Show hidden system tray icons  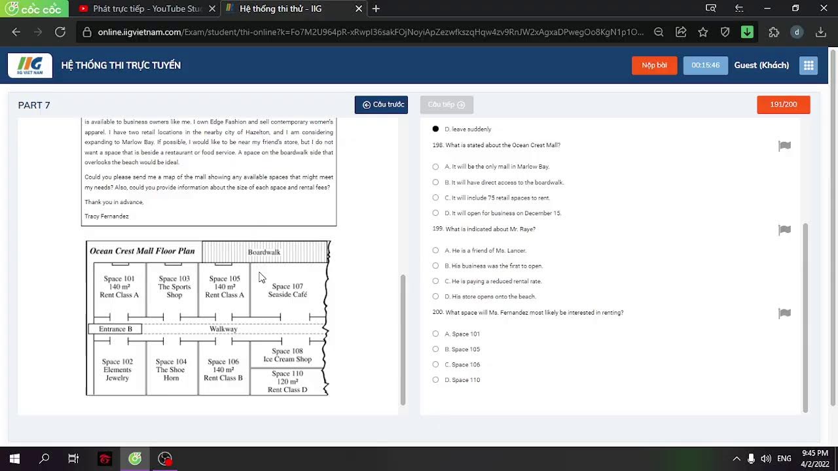736,459
